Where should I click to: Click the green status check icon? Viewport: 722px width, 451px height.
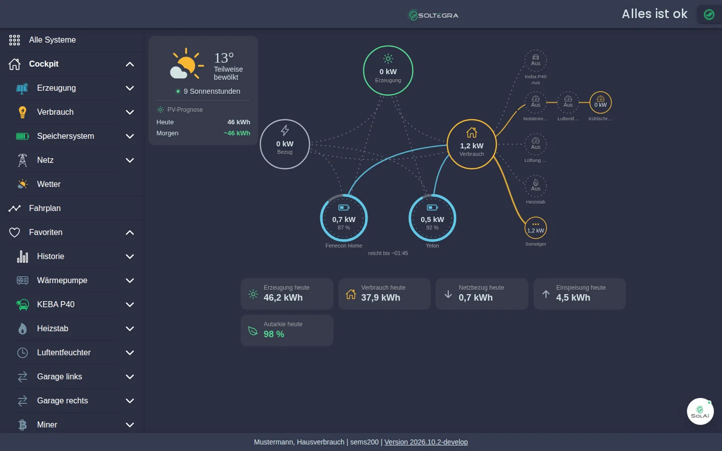[709, 15]
